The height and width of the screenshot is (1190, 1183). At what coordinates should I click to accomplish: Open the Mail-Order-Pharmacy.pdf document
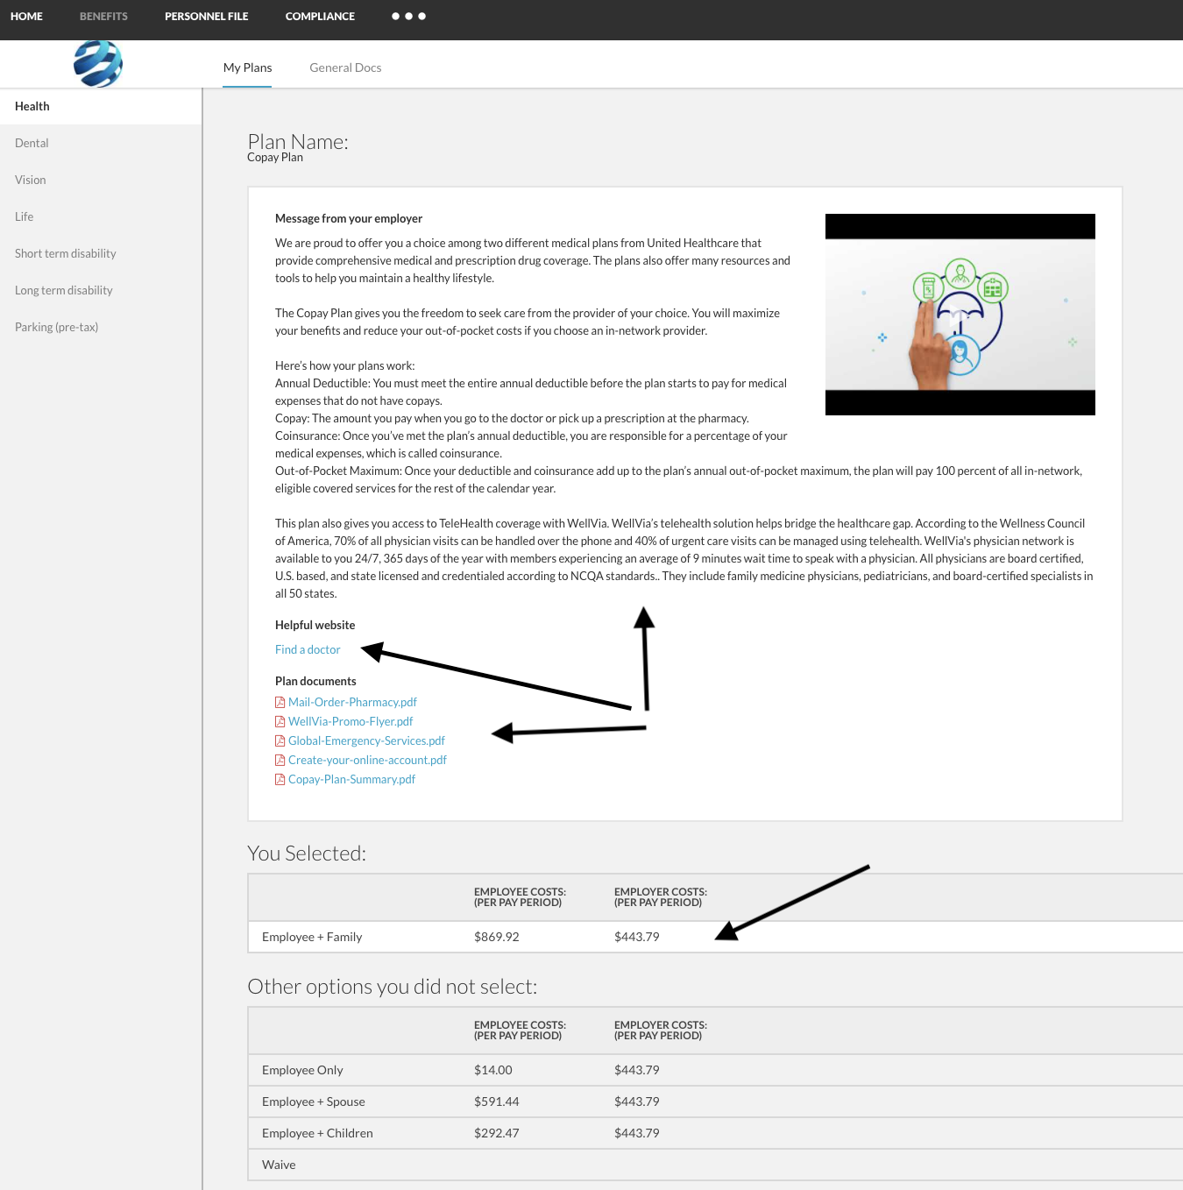coord(352,702)
